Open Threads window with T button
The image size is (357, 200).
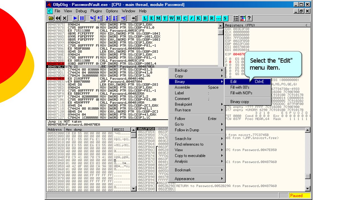[x=165, y=18]
